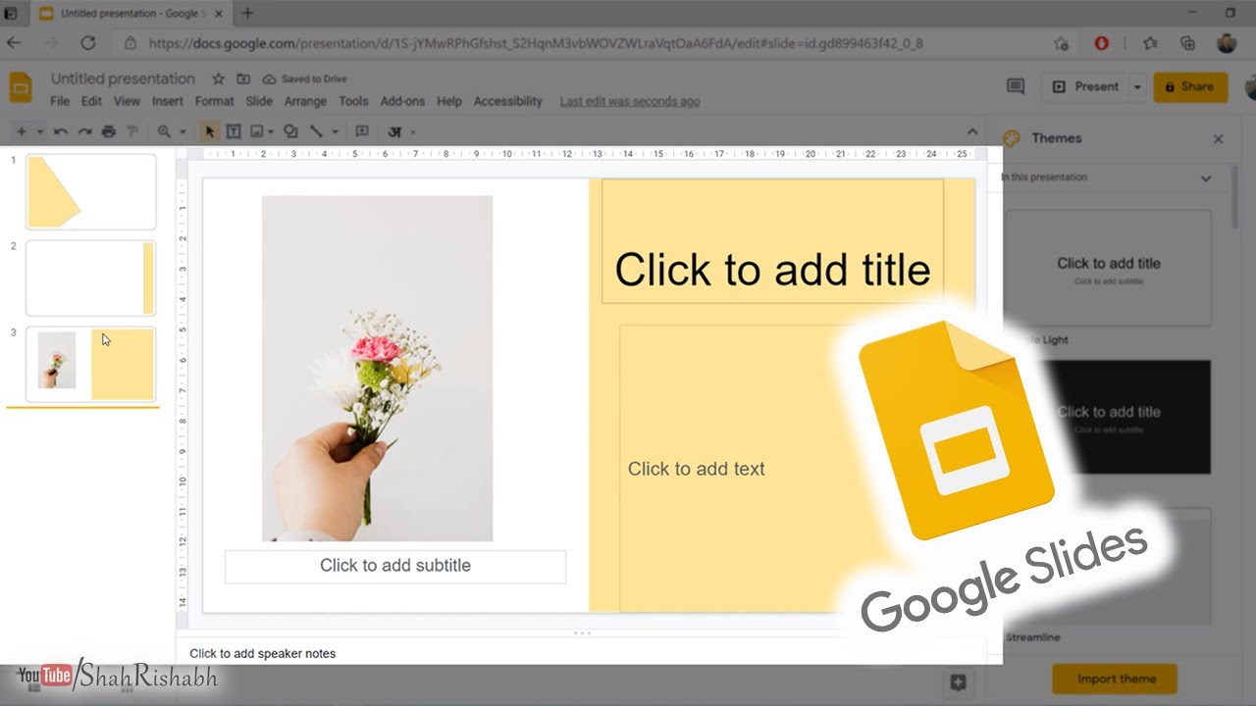
Task: Click the Move to folder icon
Action: (243, 78)
